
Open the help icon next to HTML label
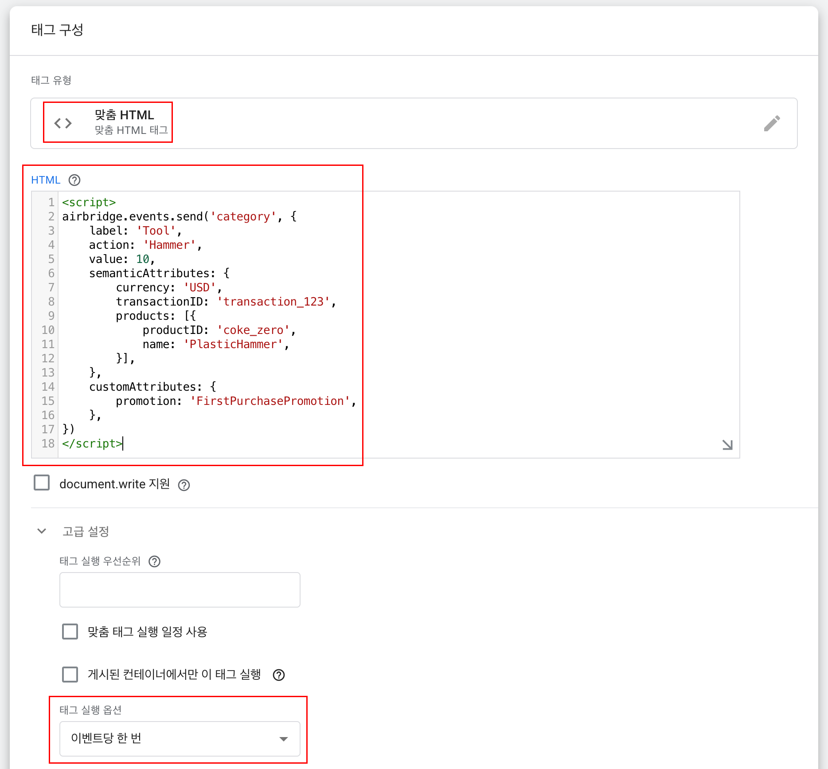point(74,180)
